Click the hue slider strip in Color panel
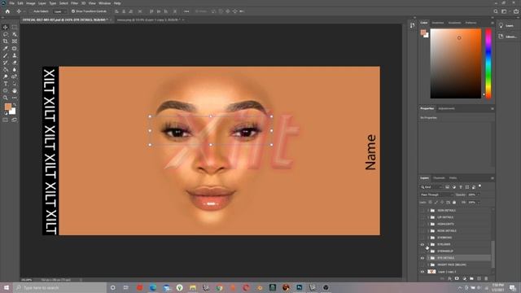 coord(488,63)
